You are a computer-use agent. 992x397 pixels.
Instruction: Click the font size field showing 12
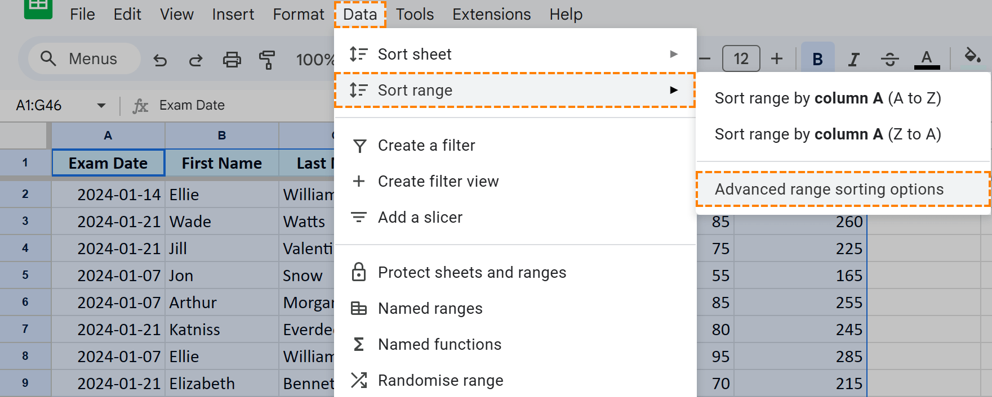coord(741,58)
